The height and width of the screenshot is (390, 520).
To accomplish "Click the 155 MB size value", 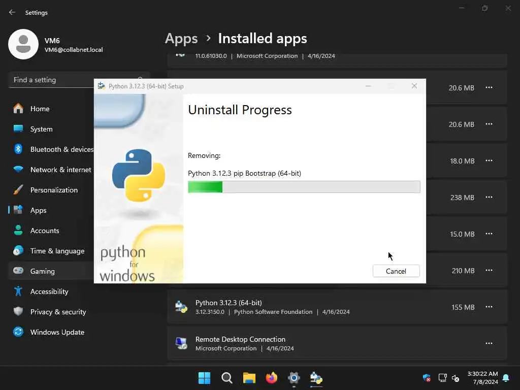I will tap(463, 307).
